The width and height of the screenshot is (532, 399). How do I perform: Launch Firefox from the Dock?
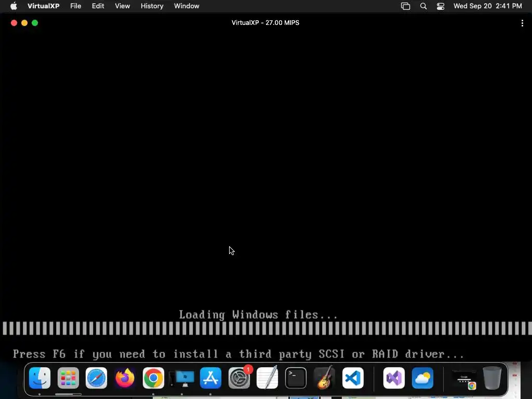click(x=125, y=378)
